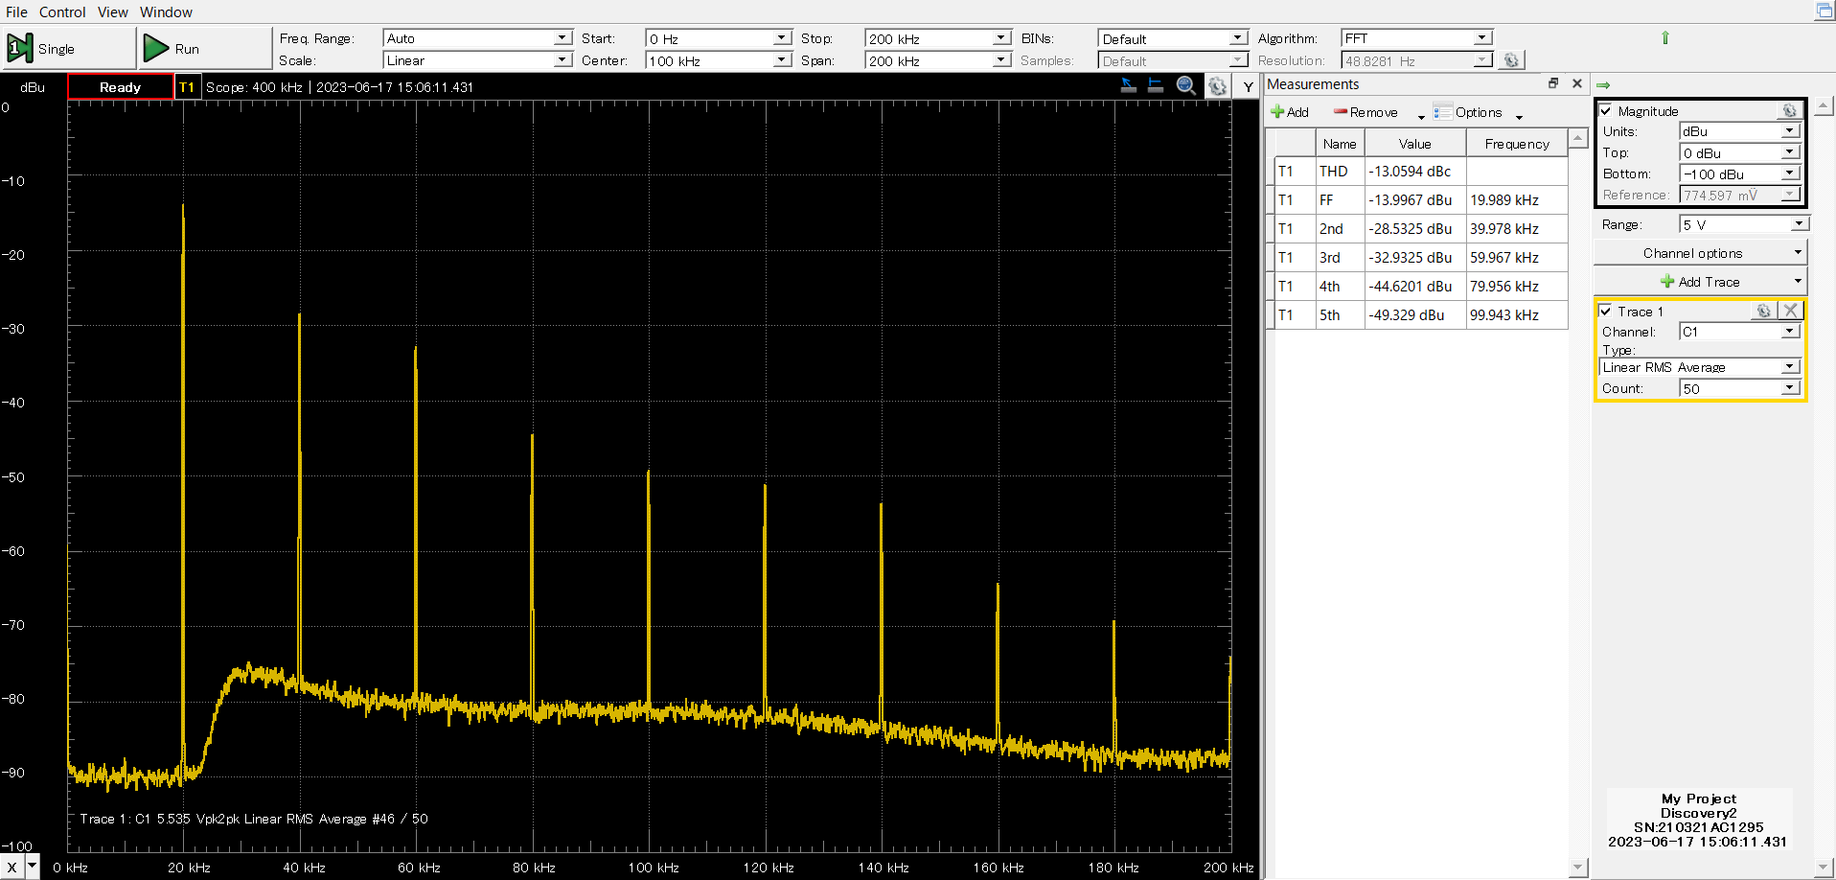Click the green up arrow in top toolbar
1836x880 pixels.
[1664, 37]
